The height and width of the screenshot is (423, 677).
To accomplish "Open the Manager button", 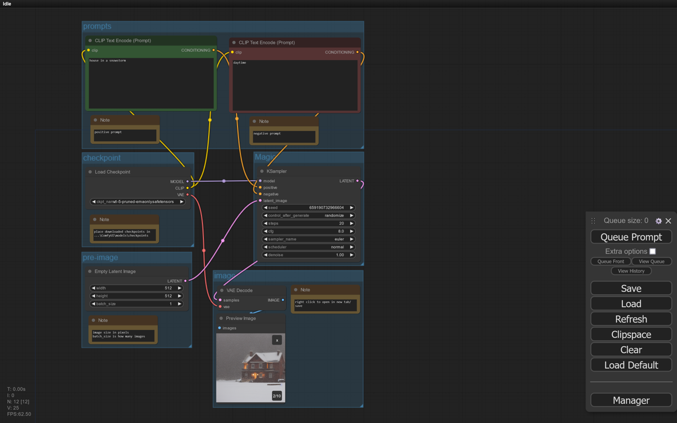I will click(631, 400).
